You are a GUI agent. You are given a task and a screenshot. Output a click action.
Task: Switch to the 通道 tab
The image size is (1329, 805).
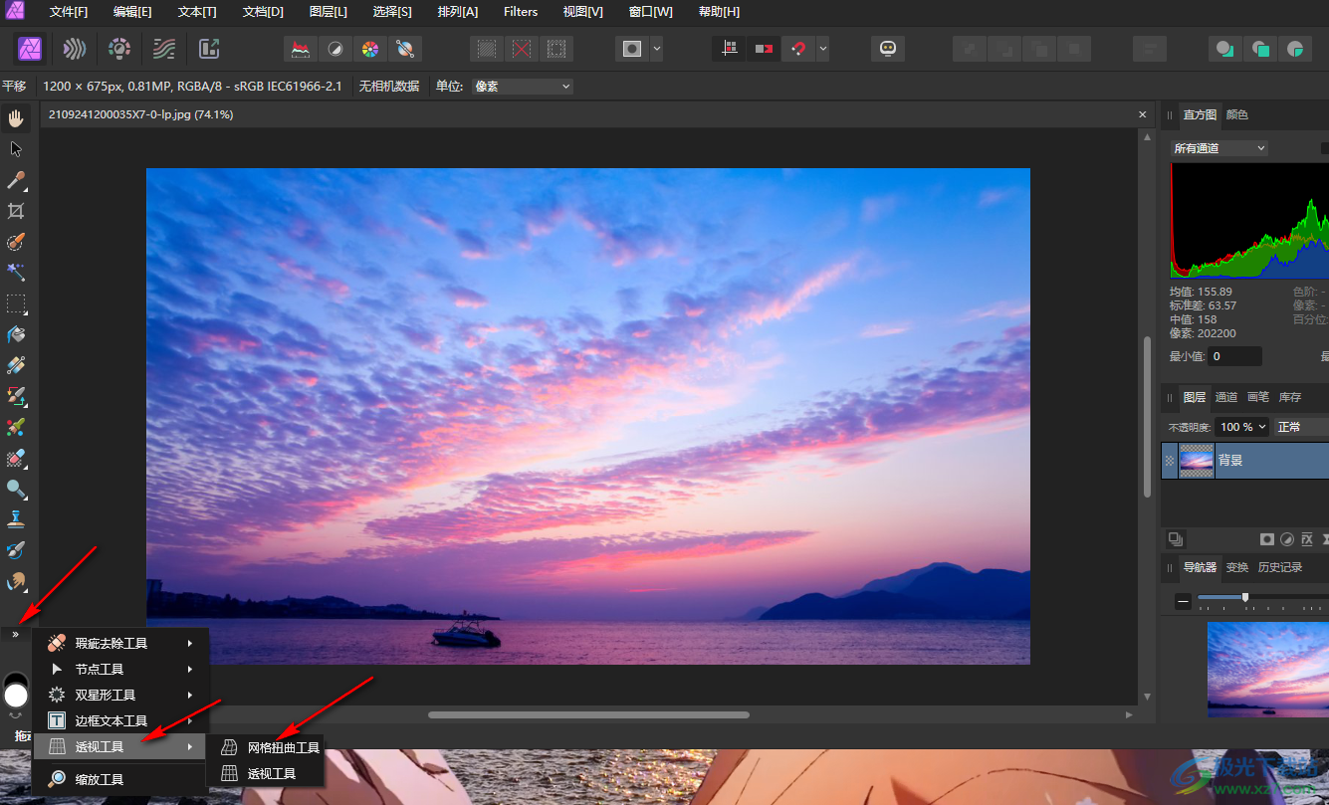pyautogui.click(x=1226, y=397)
